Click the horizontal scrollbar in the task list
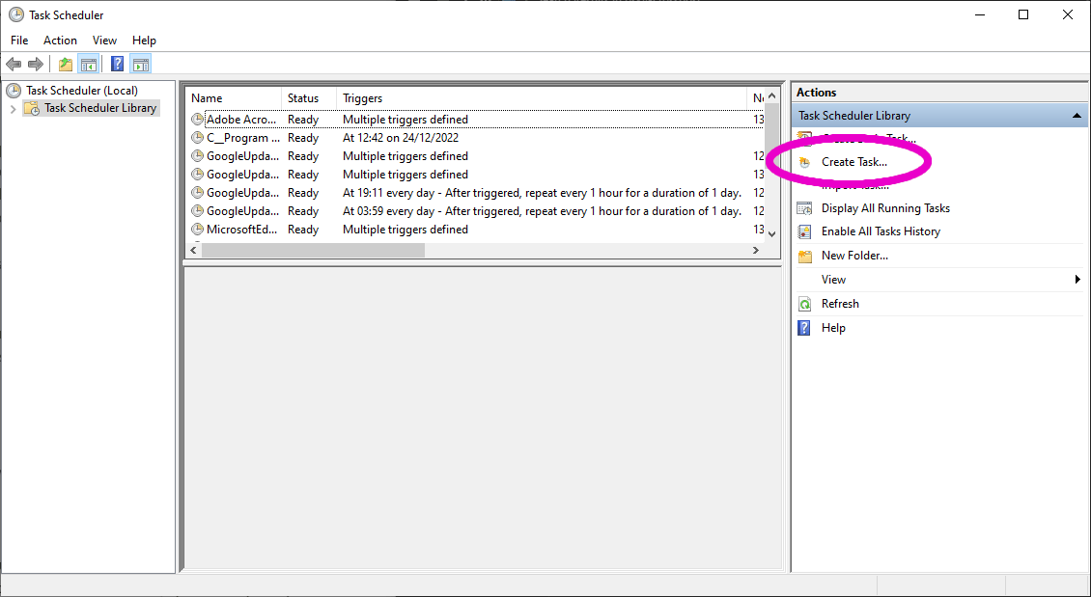This screenshot has width=1091, height=597. coord(314,250)
